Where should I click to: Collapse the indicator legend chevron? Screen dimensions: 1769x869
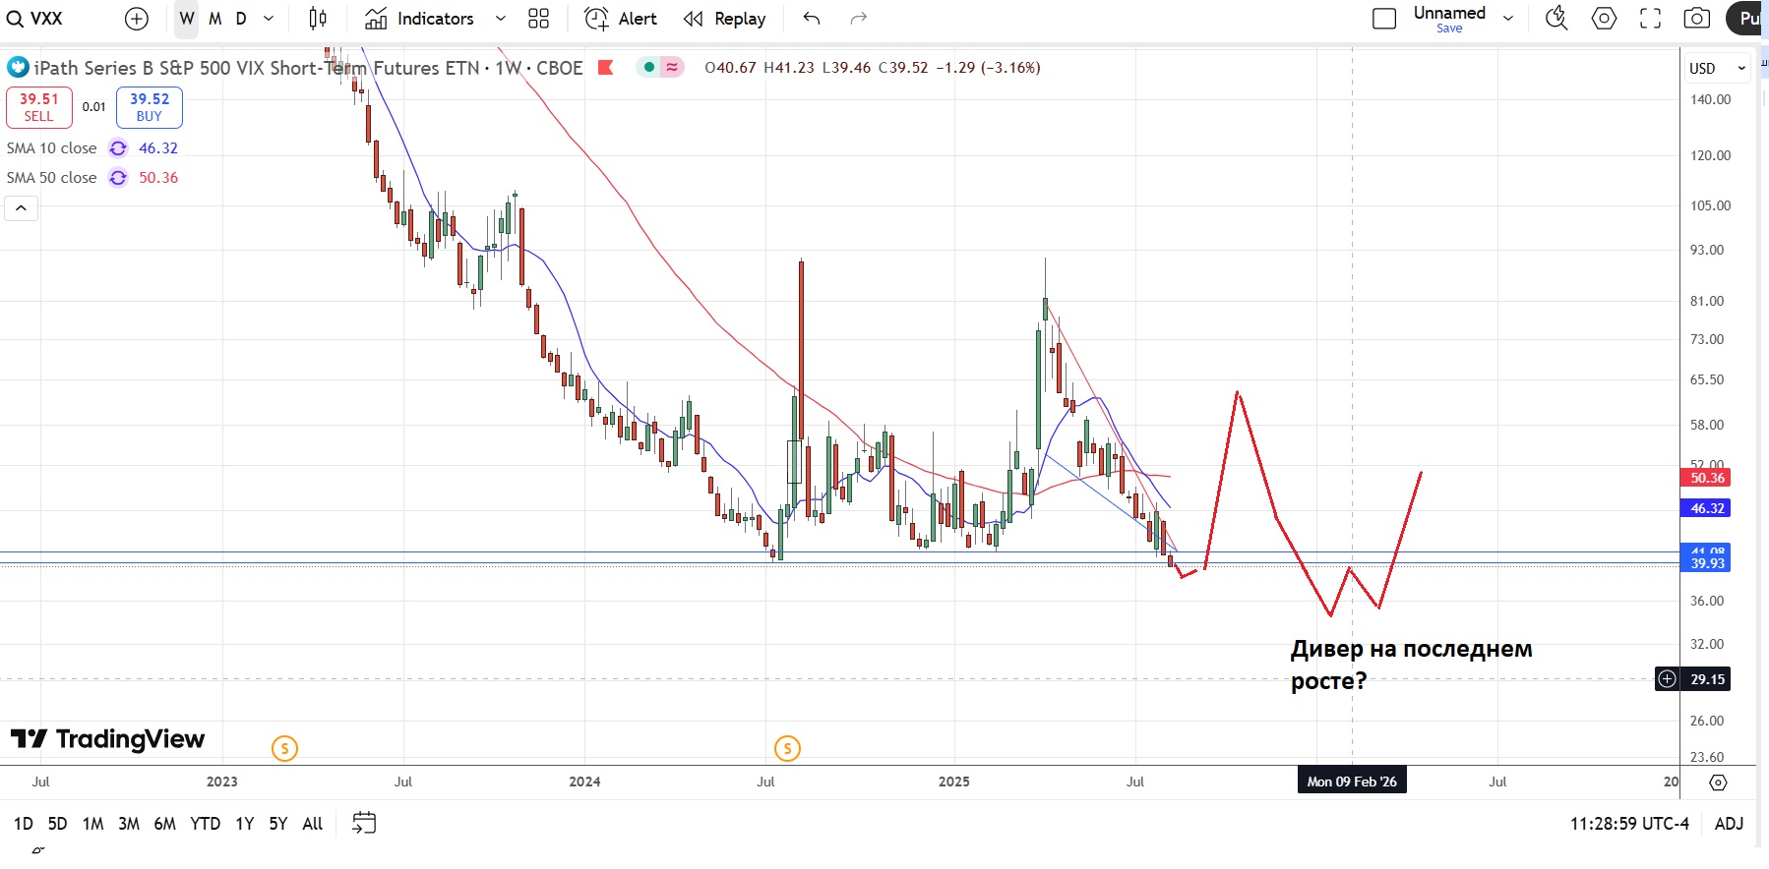(x=21, y=208)
